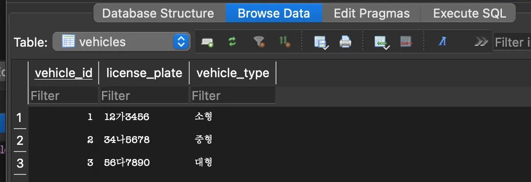Sort by the vehicle_type column header
This screenshot has height=182, width=531.
click(233, 73)
